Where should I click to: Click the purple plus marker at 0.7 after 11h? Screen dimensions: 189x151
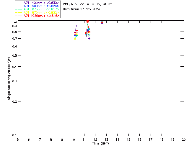89,39
